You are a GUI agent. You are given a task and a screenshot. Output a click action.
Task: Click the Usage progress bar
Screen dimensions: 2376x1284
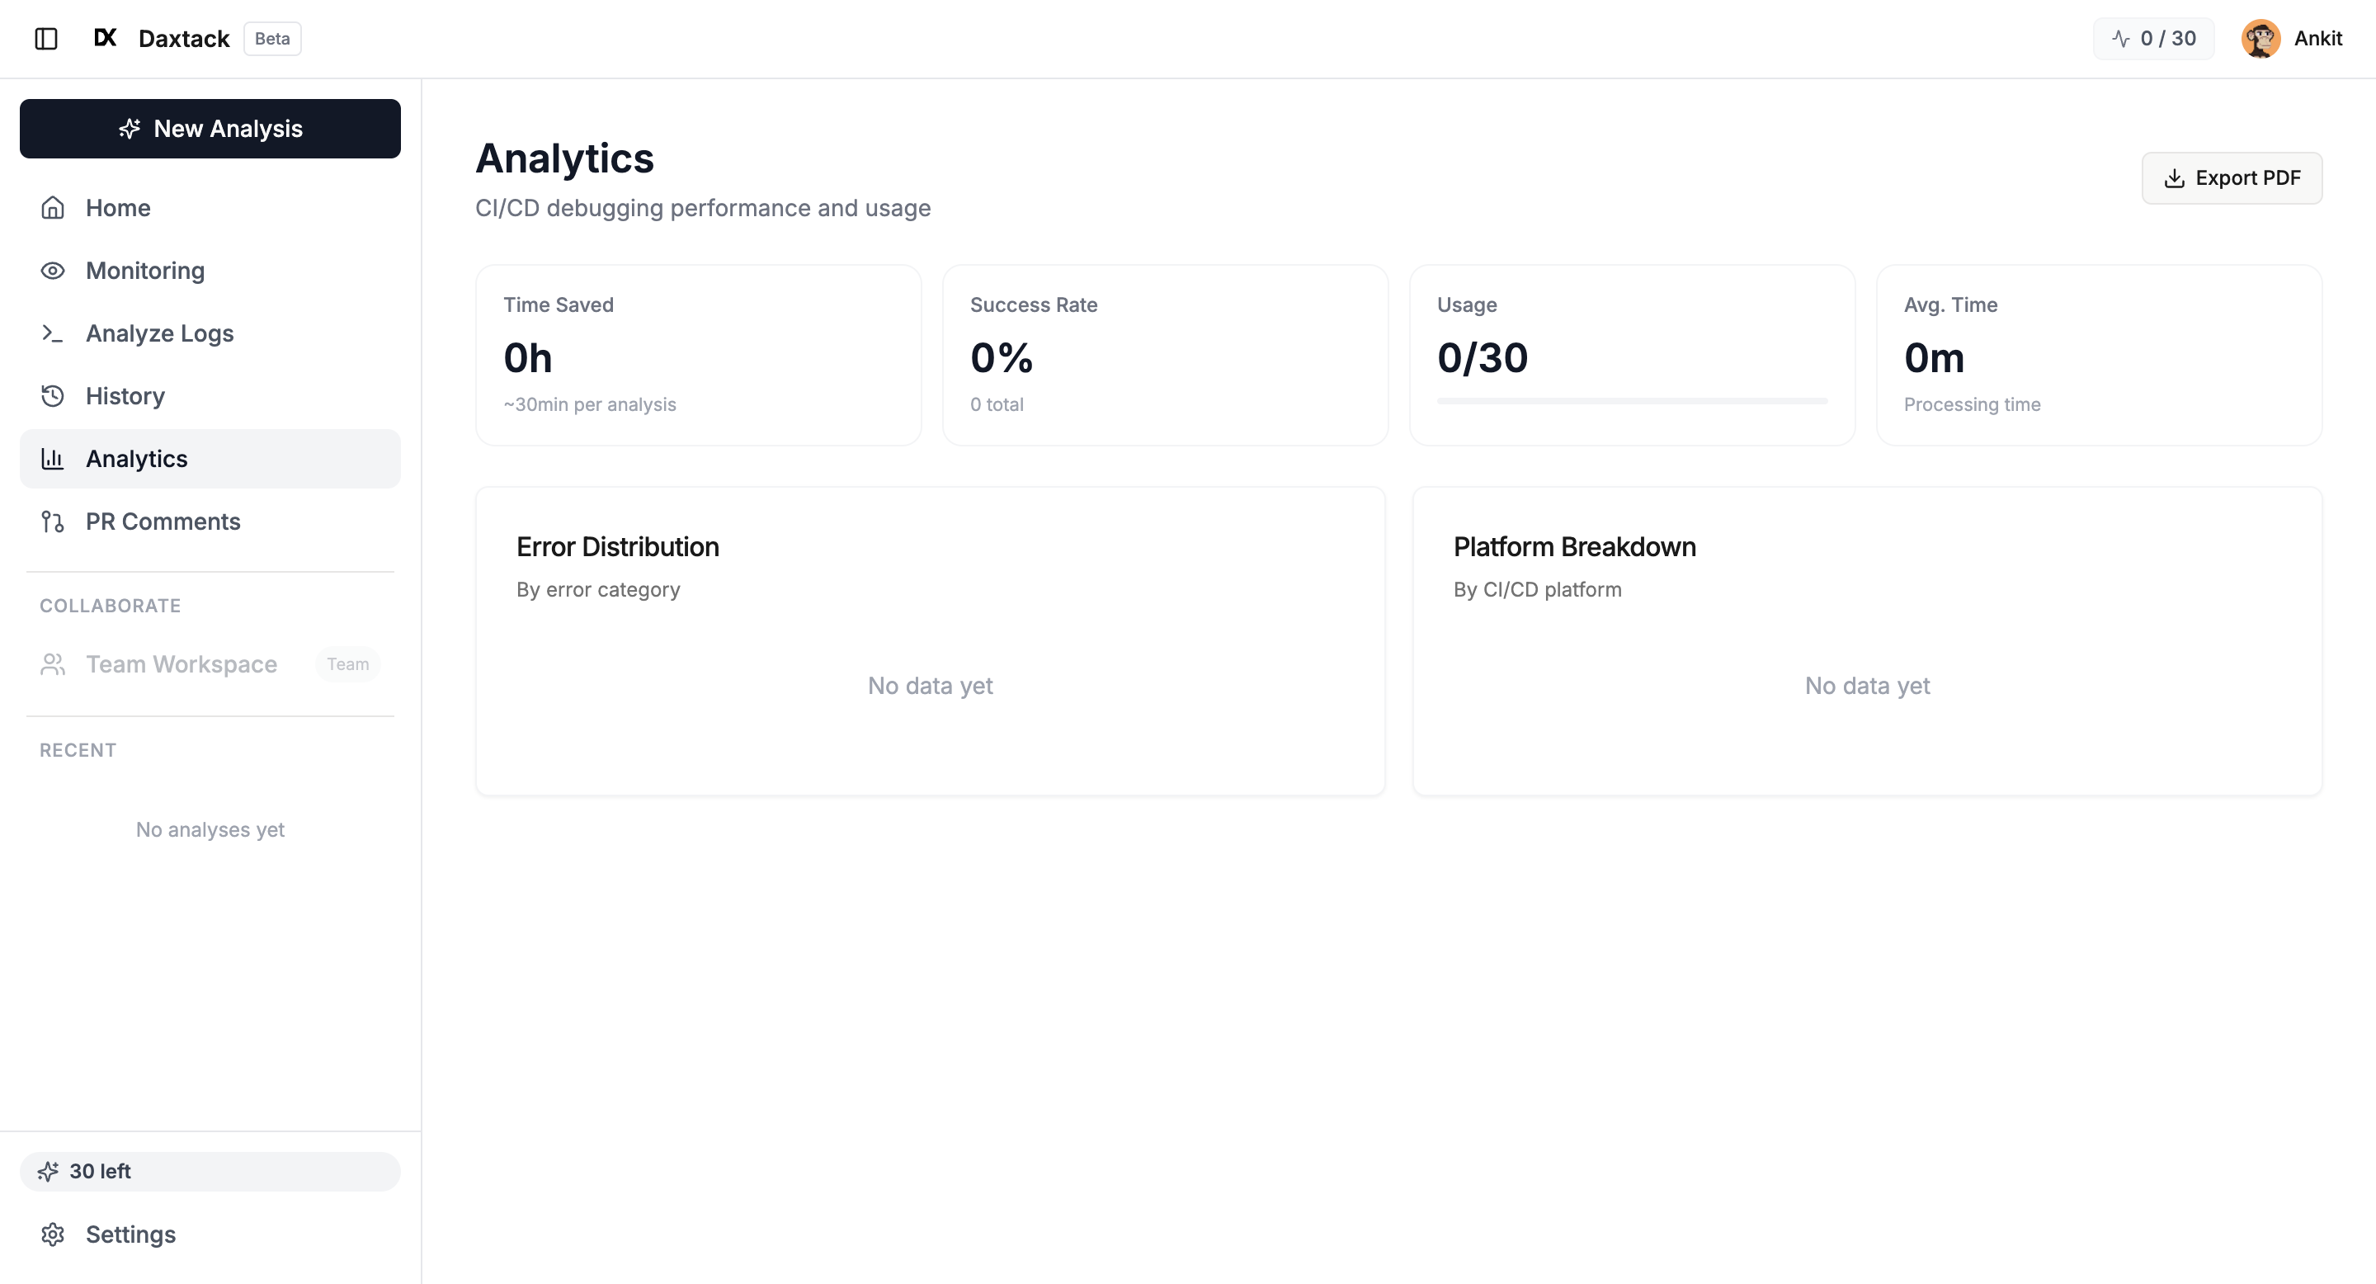[x=1631, y=401]
